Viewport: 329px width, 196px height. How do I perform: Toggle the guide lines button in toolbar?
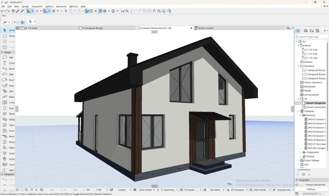37,11
